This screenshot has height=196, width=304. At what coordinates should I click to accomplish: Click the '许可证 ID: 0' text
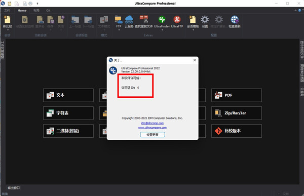pos(130,88)
